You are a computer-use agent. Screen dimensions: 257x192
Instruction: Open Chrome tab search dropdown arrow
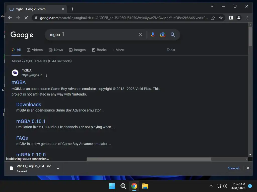click(212, 6)
